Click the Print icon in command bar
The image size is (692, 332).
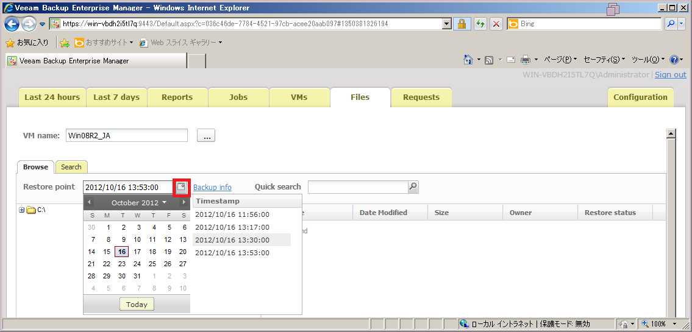526,60
